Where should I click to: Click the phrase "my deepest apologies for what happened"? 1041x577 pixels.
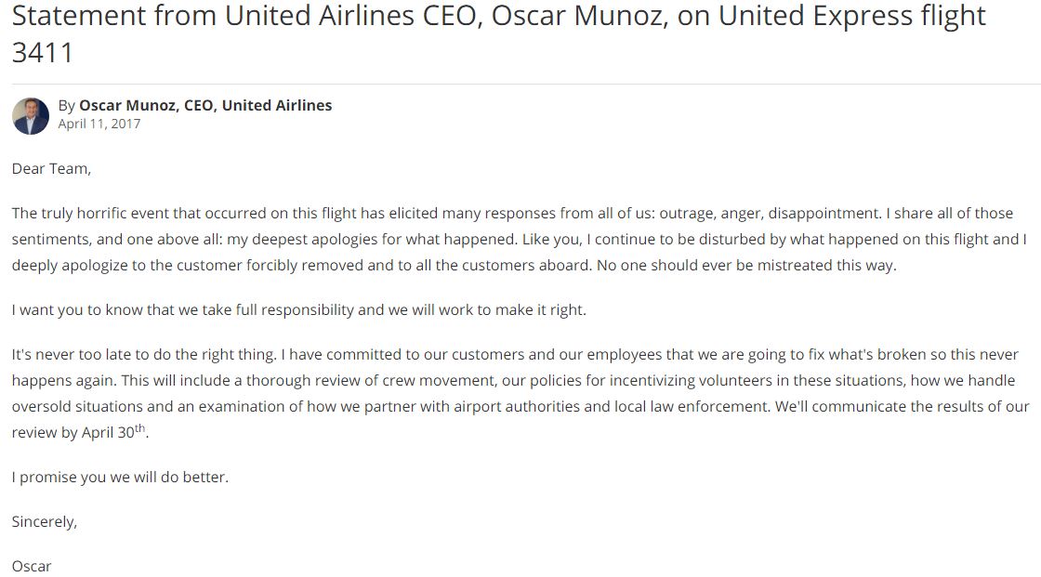pos(372,239)
